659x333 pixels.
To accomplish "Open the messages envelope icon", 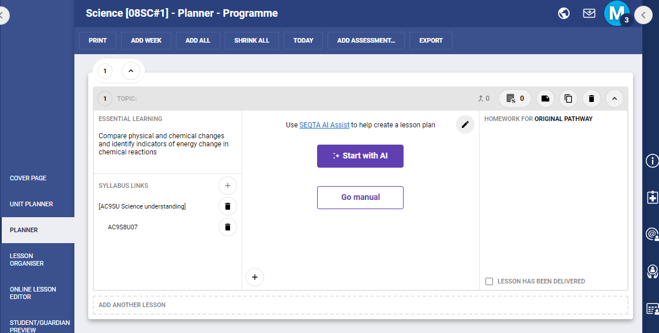I will click(x=589, y=13).
